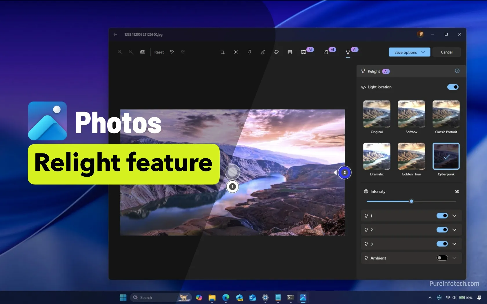487x304 pixels.
Task: Expand light 3 settings chevron
Action: pos(454,244)
